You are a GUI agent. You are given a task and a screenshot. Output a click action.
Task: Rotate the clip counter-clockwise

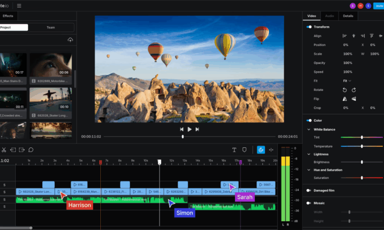click(344, 90)
